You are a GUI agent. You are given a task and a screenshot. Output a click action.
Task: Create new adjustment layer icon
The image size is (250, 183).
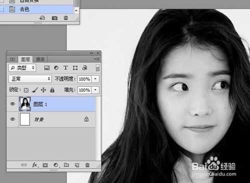[56, 165]
